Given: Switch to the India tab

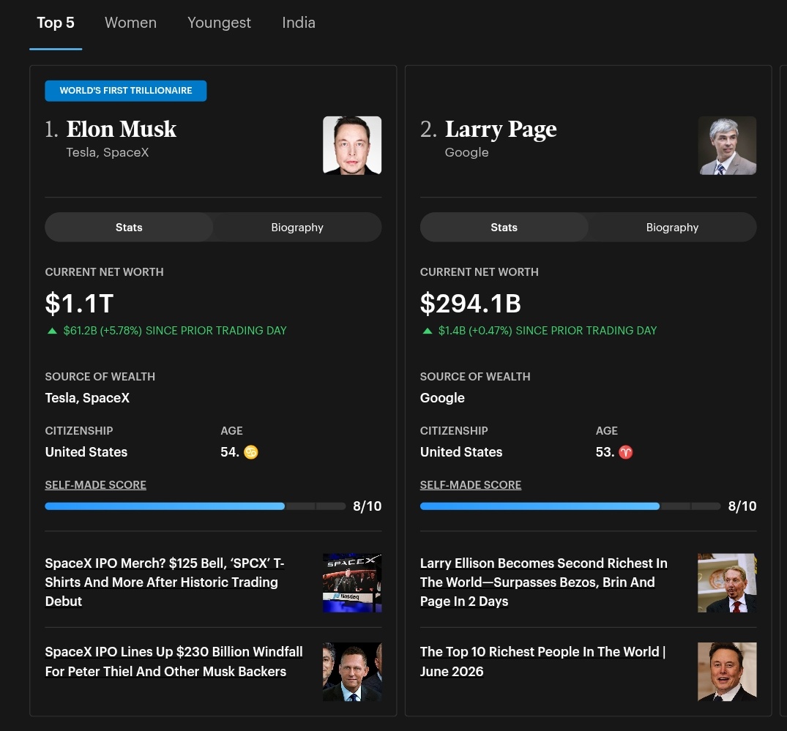Looking at the screenshot, I should (299, 23).
